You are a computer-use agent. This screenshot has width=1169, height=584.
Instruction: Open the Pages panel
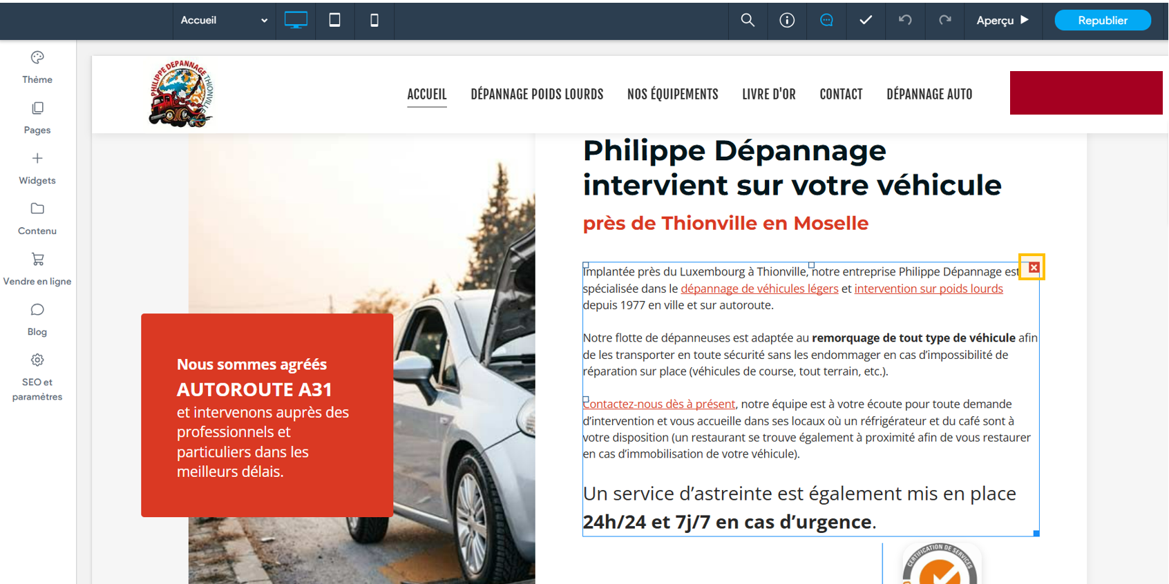pyautogui.click(x=37, y=118)
